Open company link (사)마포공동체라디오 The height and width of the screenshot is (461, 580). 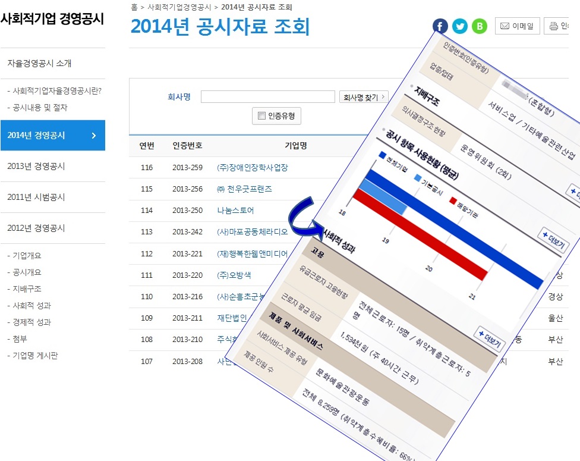(253, 232)
